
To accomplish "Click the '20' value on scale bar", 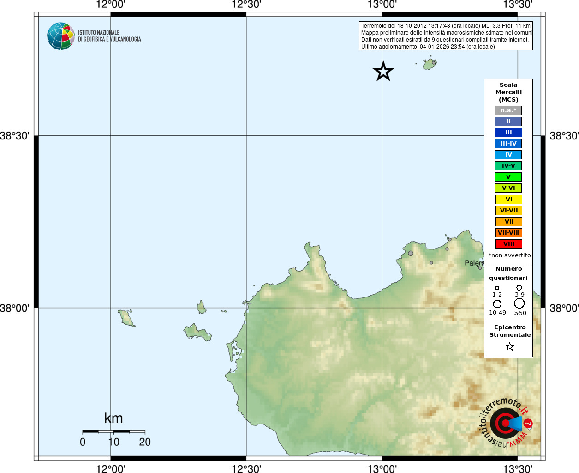I will click(x=145, y=442).
